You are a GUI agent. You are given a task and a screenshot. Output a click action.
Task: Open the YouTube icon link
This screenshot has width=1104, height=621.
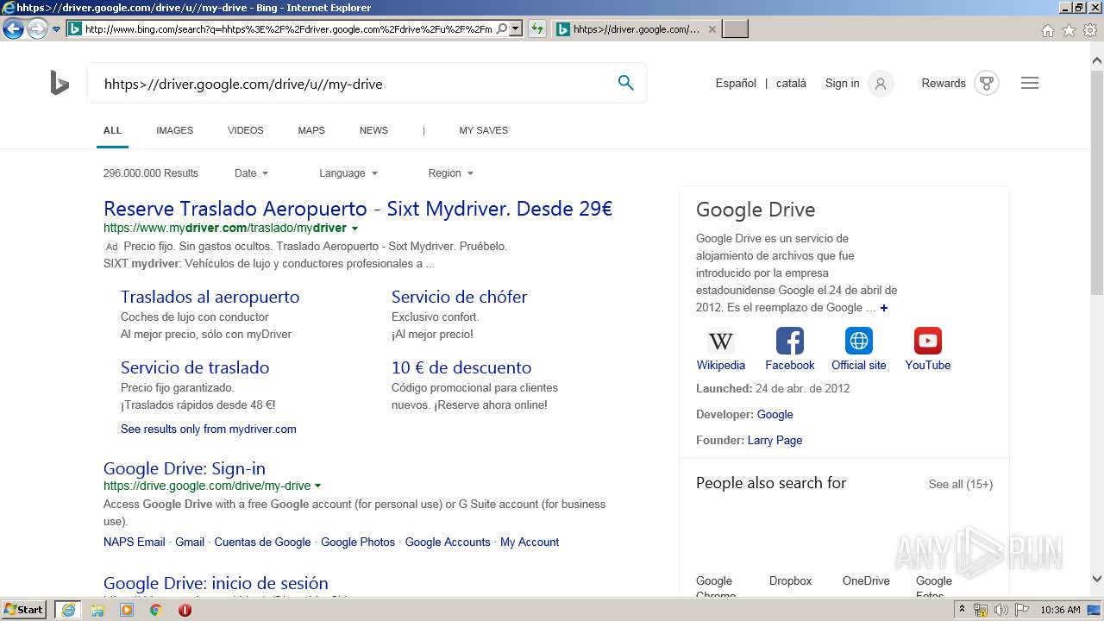coord(928,341)
